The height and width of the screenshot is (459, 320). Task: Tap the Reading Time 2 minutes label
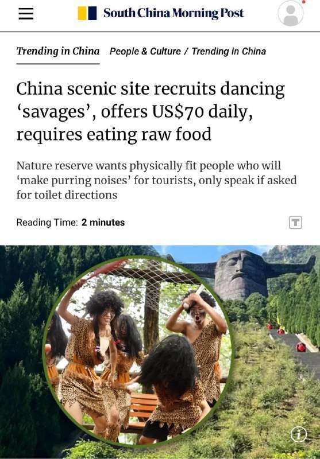(x=71, y=223)
